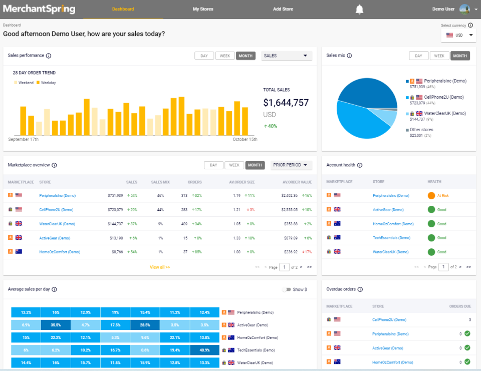Screen dimensions: 481x371
Task: Open the PRIOR PERIOD comparison dropdown
Action: (x=291, y=165)
